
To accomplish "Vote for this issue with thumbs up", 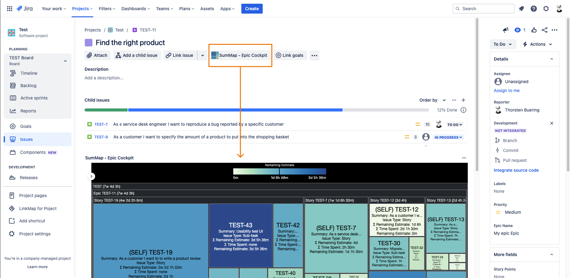I will [534, 30].
